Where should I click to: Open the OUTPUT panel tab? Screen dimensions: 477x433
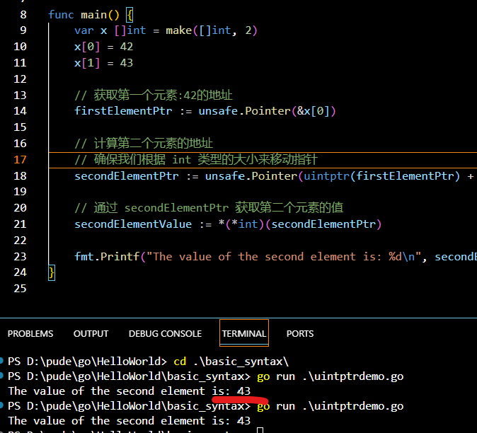pyautogui.click(x=91, y=333)
